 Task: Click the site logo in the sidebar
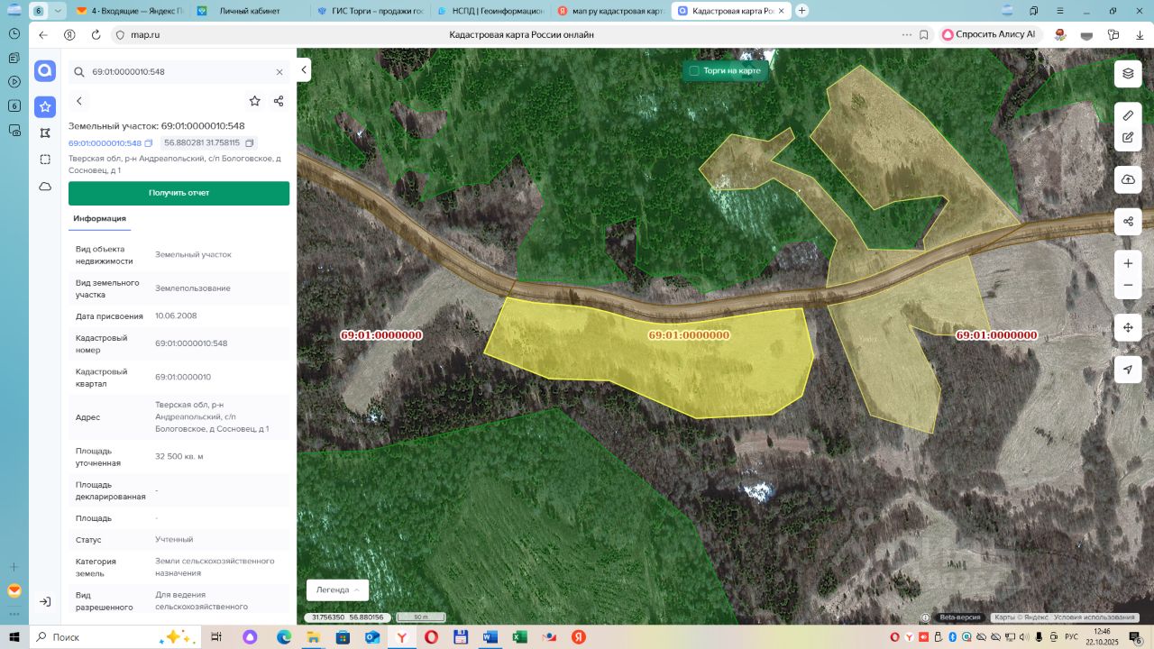tap(45, 71)
